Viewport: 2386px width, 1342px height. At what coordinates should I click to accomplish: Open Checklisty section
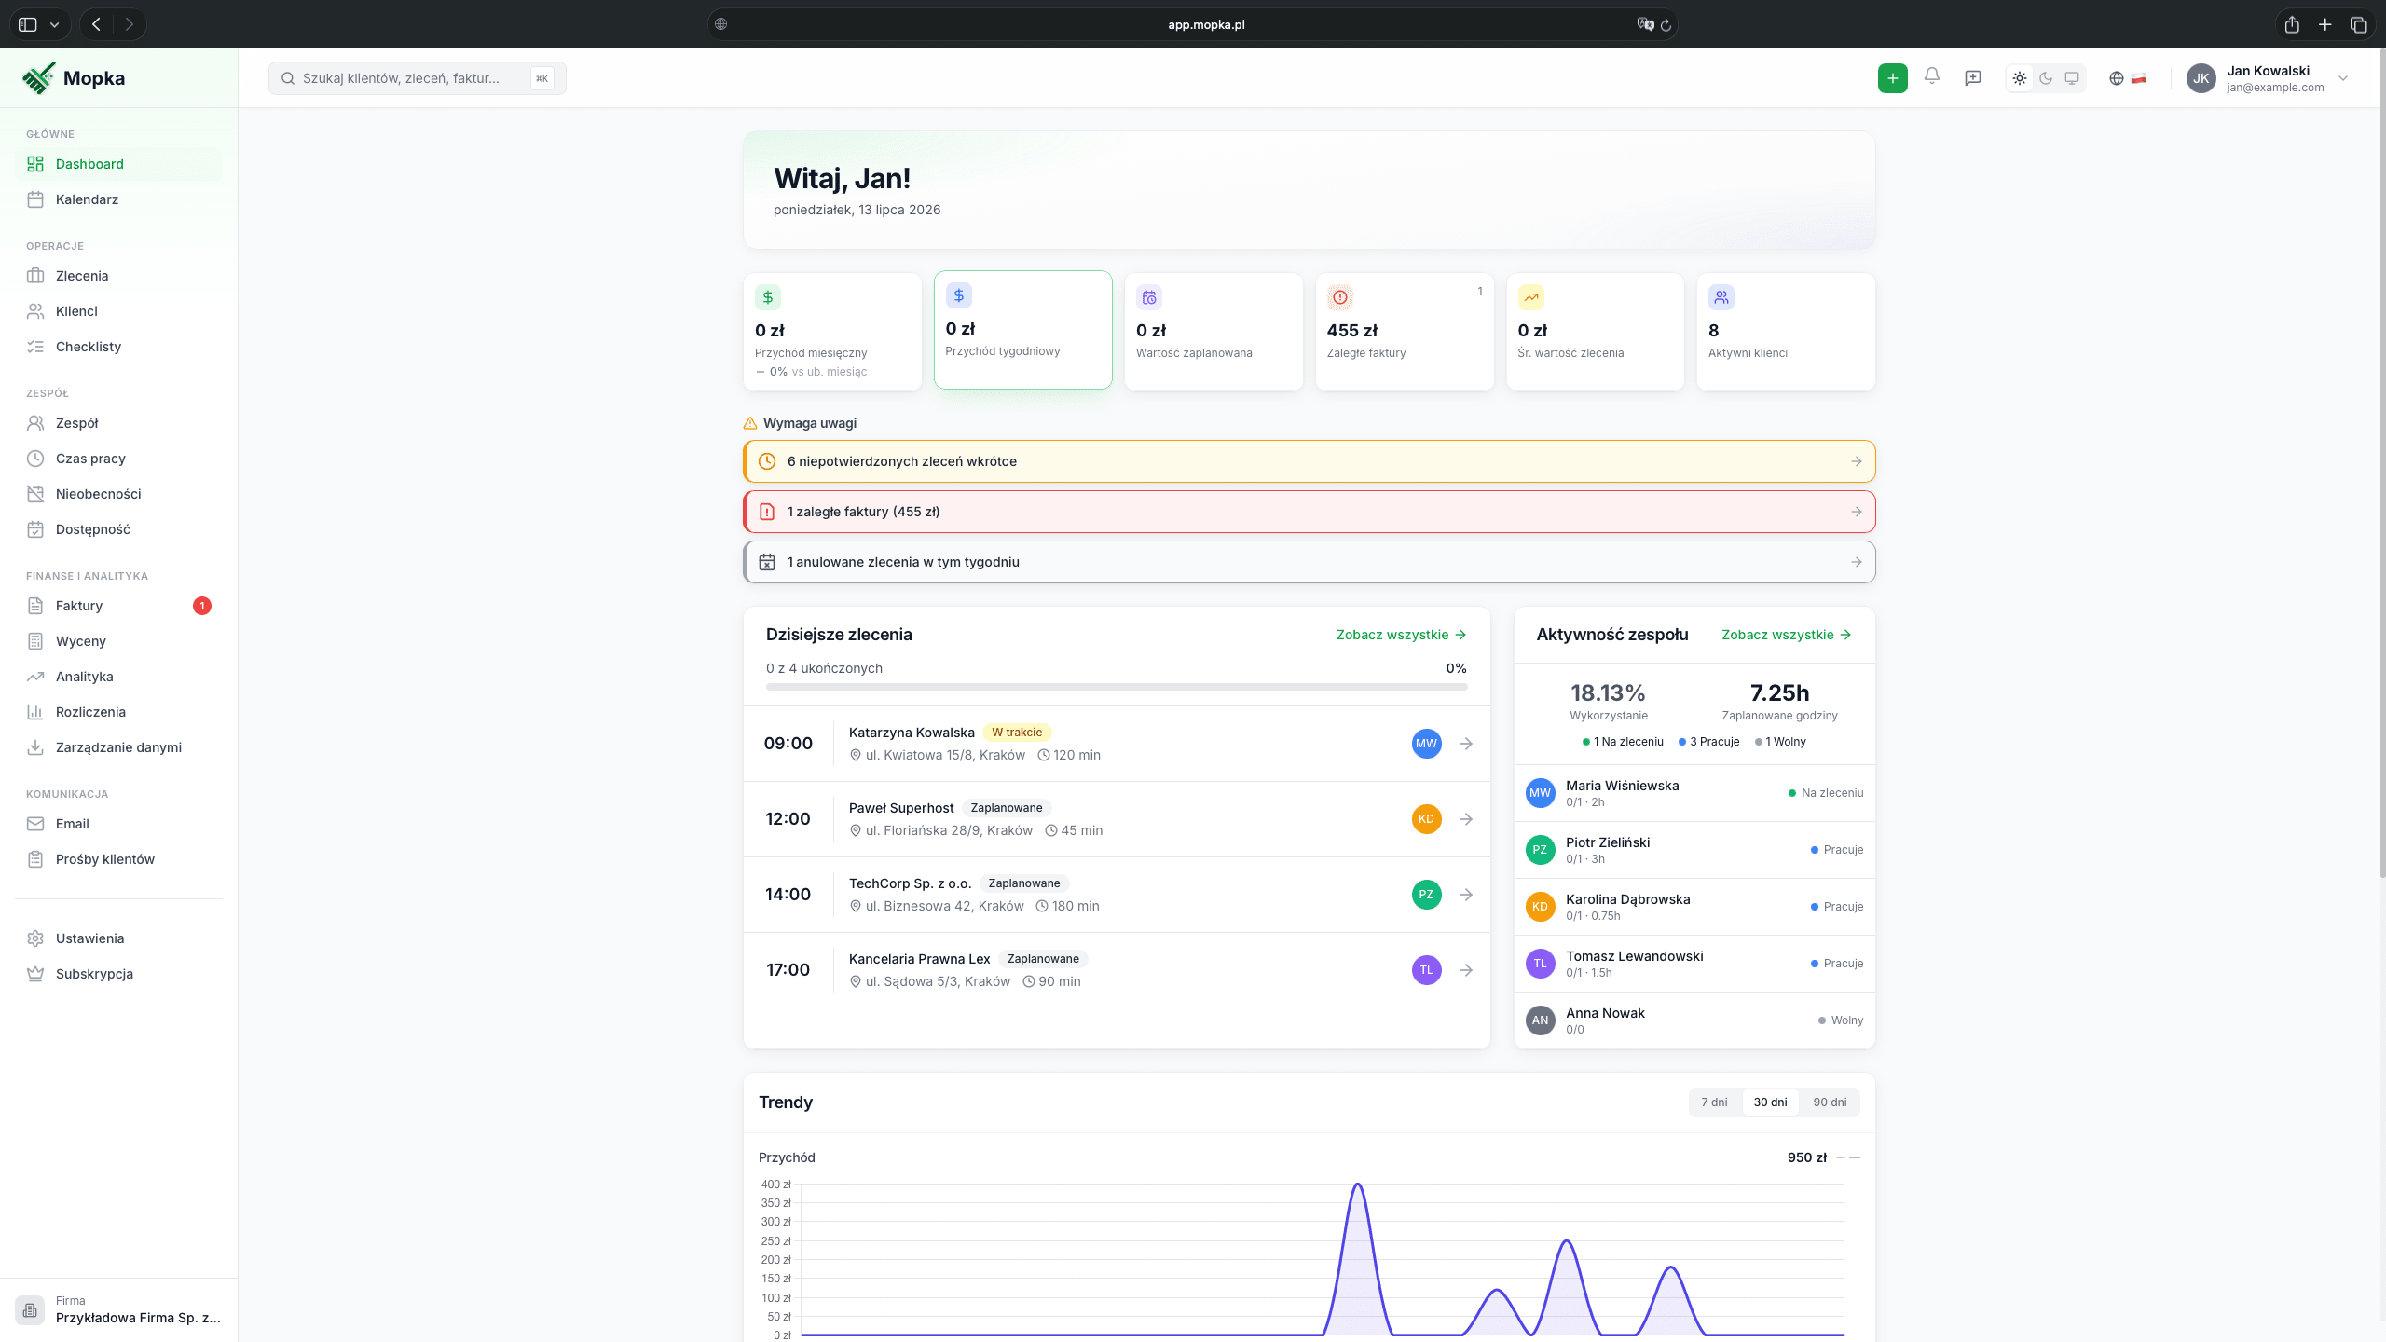click(119, 347)
